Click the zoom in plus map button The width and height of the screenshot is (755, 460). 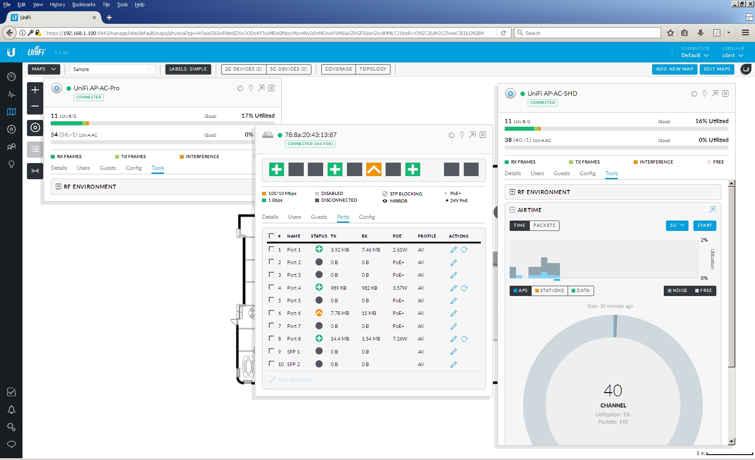(35, 90)
